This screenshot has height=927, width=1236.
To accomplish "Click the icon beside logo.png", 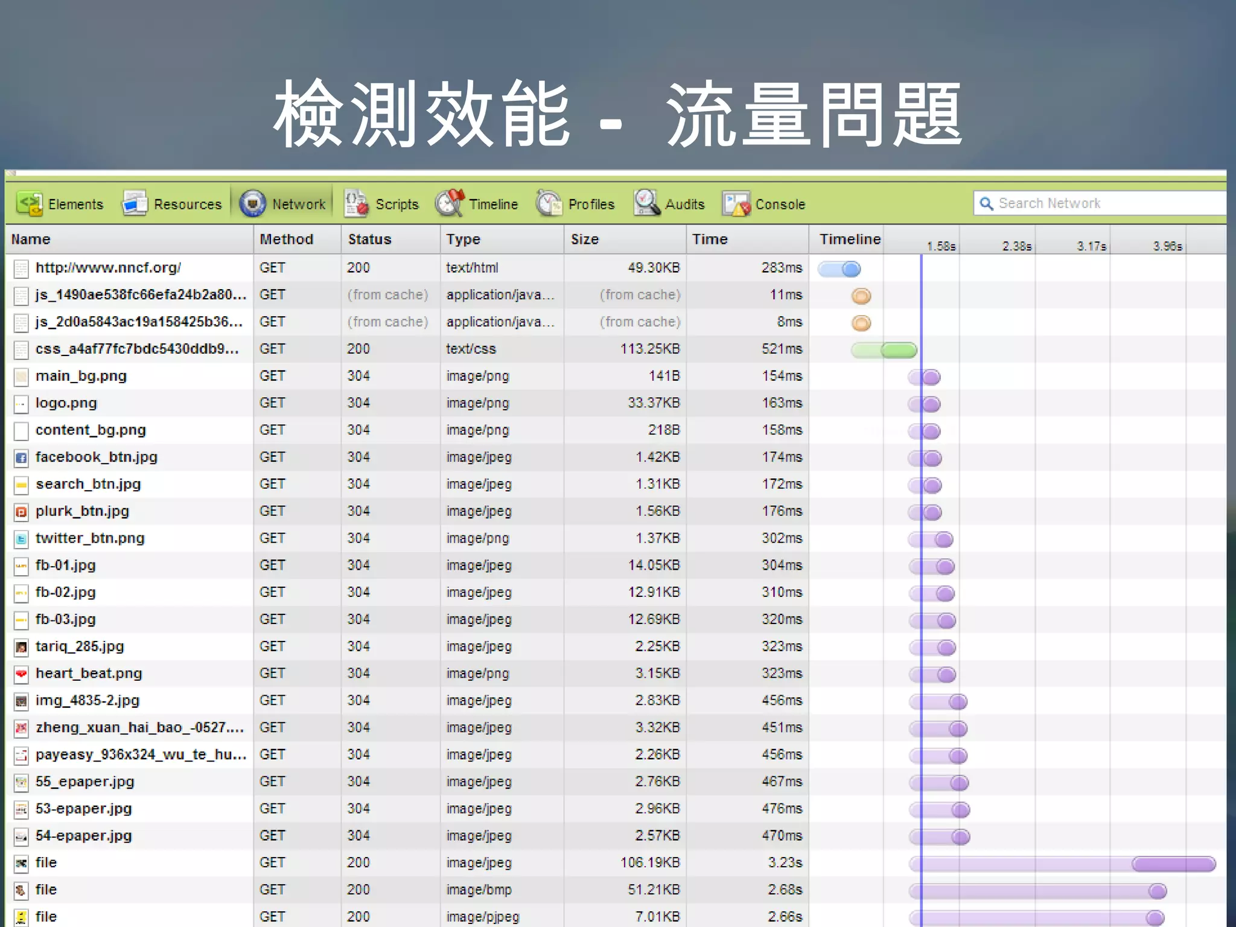I will tap(21, 404).
